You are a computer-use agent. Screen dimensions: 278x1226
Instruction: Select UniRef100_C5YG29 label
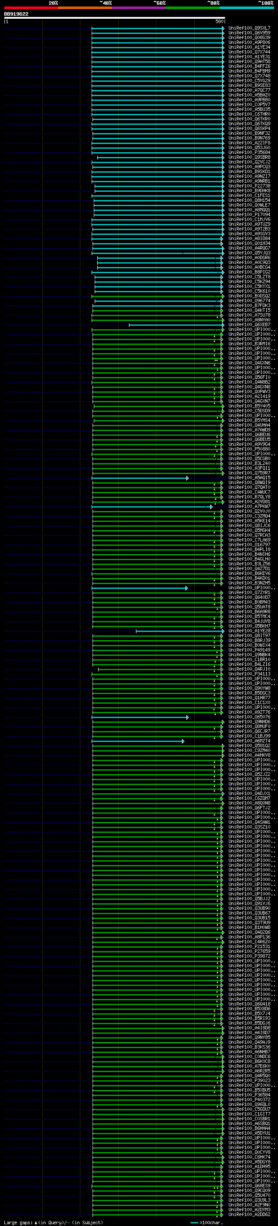(249, 80)
